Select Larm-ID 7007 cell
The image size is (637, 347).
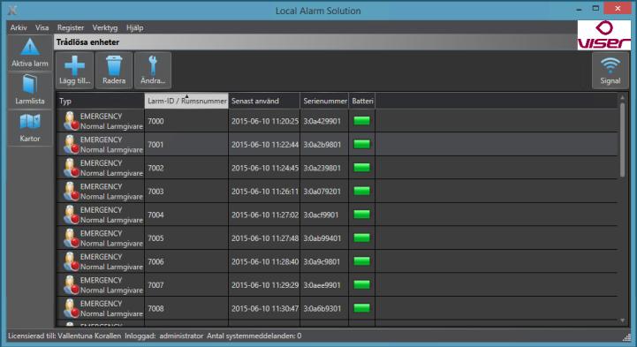pos(186,285)
